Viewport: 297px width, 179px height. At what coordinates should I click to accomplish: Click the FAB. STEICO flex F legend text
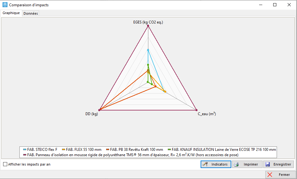click(x=42, y=150)
